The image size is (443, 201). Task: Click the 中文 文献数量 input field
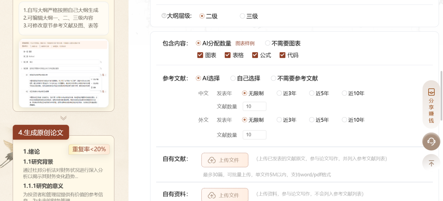pos(254,106)
